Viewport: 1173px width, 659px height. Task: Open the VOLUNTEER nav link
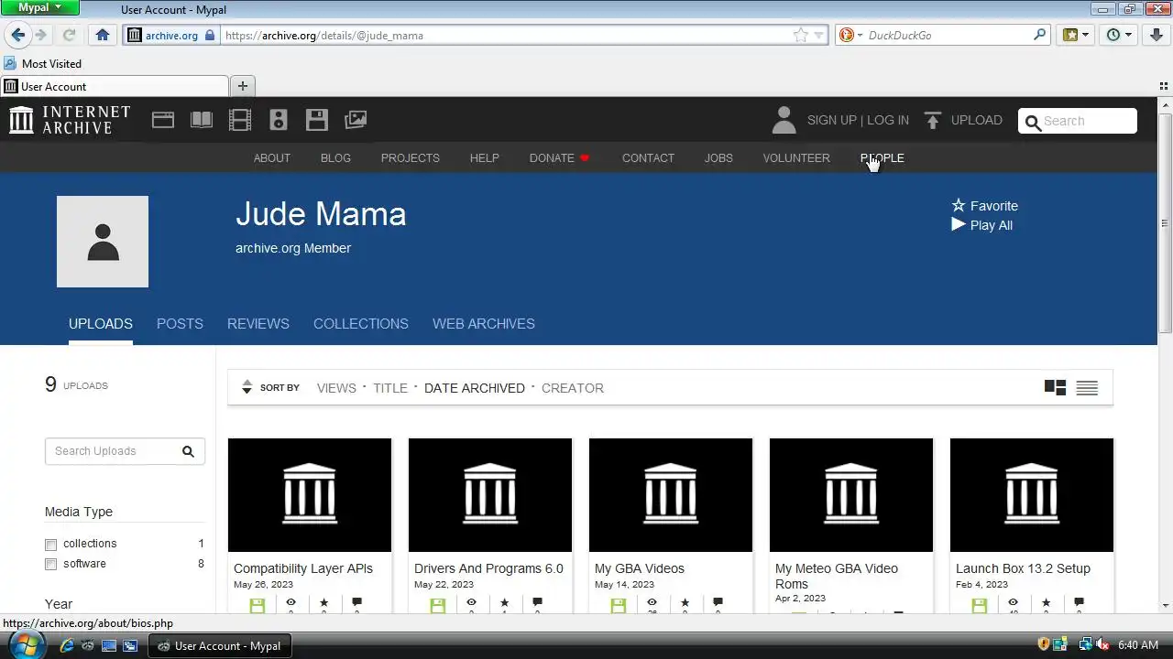tap(796, 158)
